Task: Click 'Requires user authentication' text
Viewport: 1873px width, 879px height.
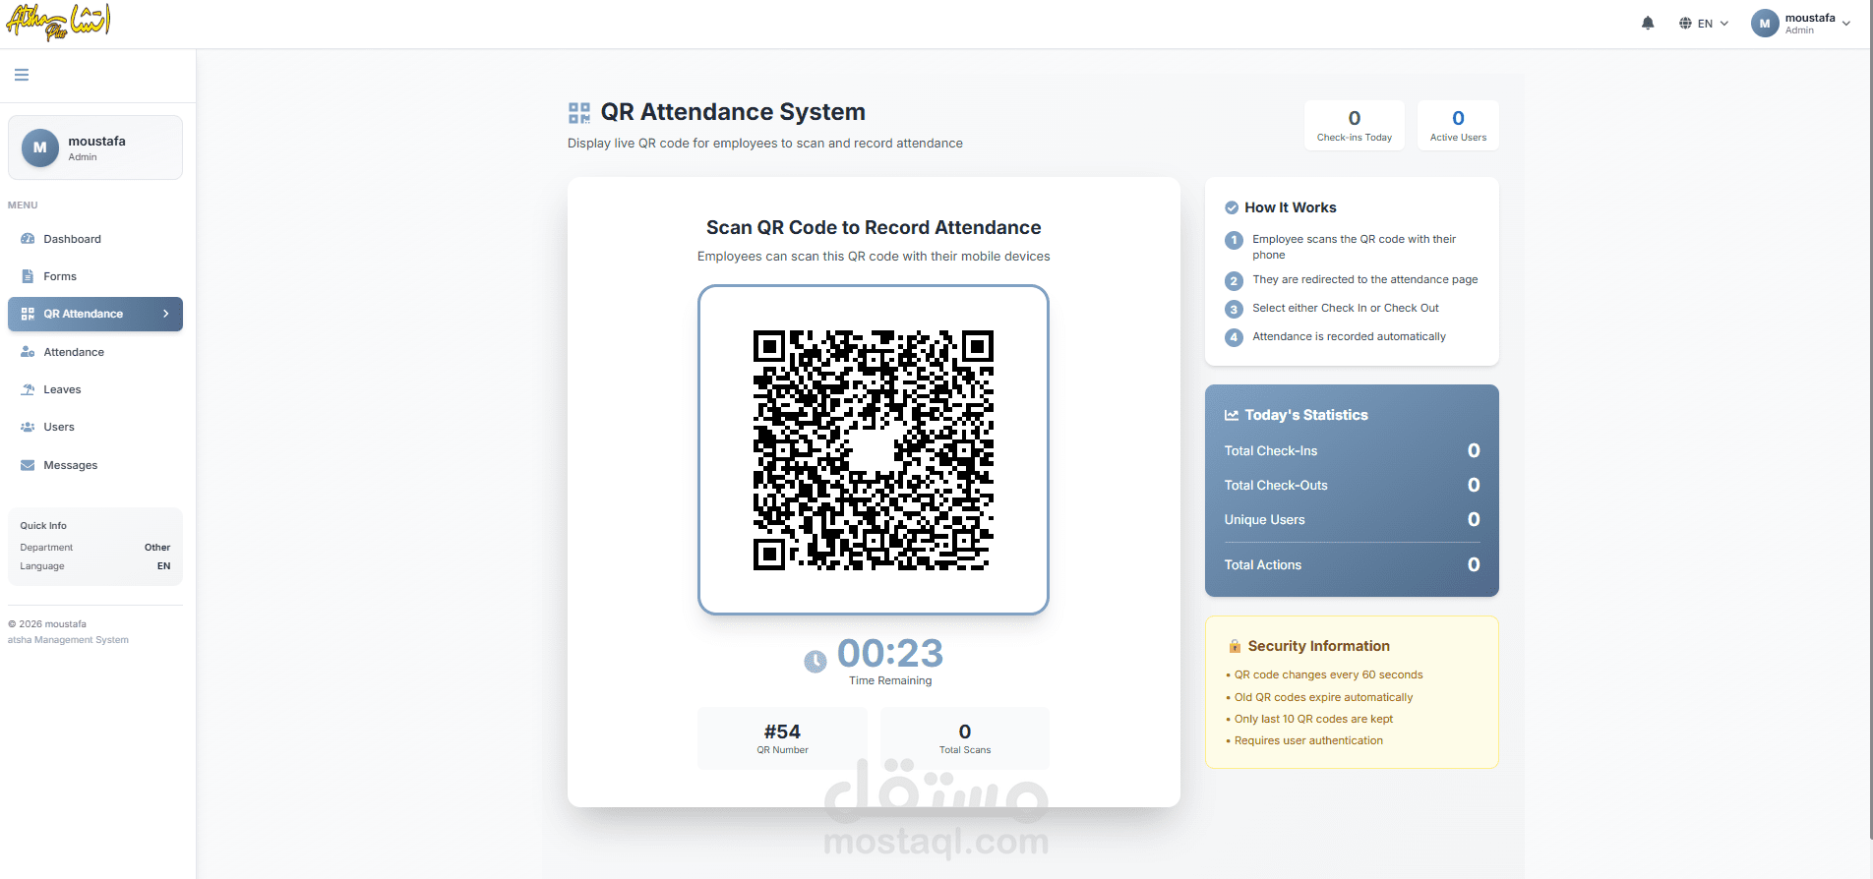Action: tap(1308, 740)
